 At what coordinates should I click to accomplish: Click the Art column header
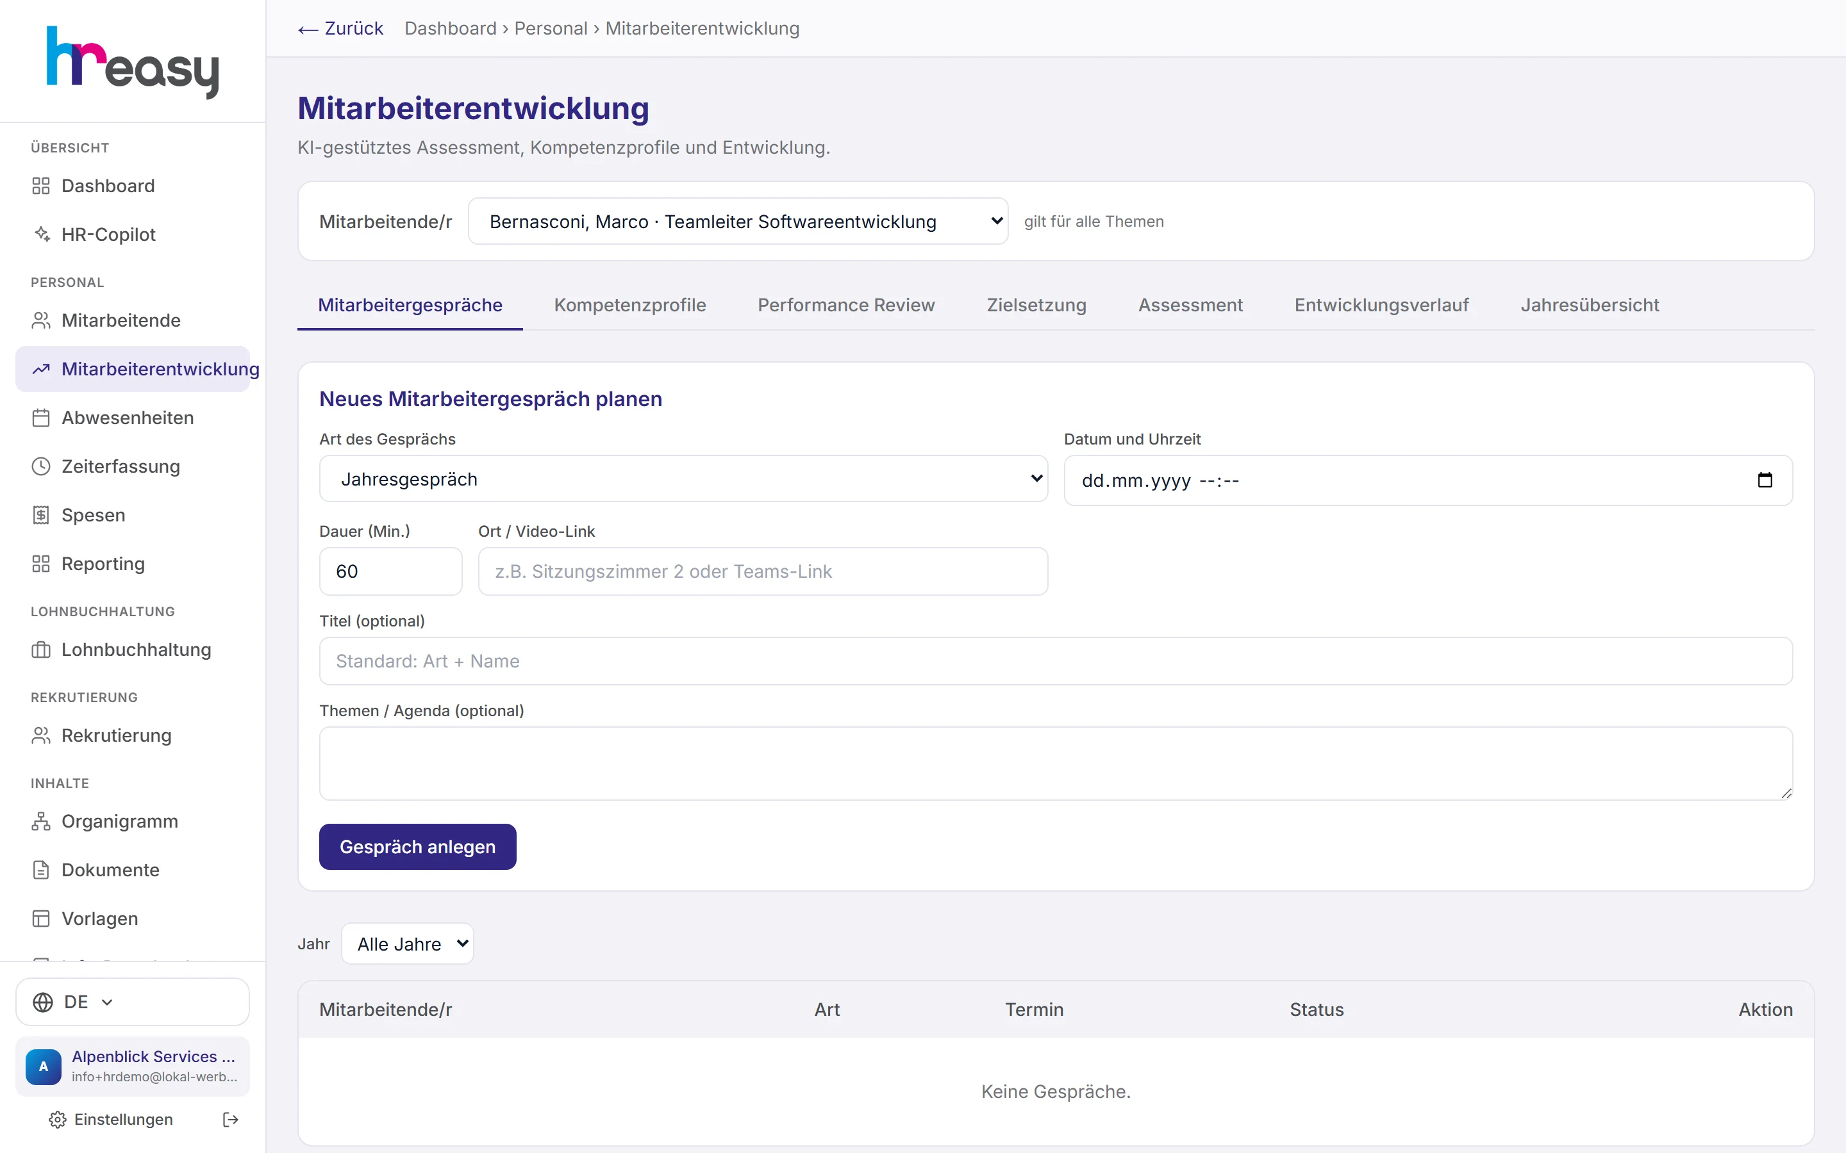pos(827,1010)
